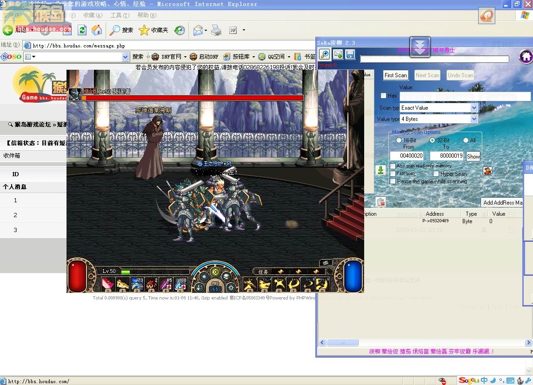Viewport: 533px width, 385px height.
Task: Select the 16-Bit radio button
Action: click(399, 140)
